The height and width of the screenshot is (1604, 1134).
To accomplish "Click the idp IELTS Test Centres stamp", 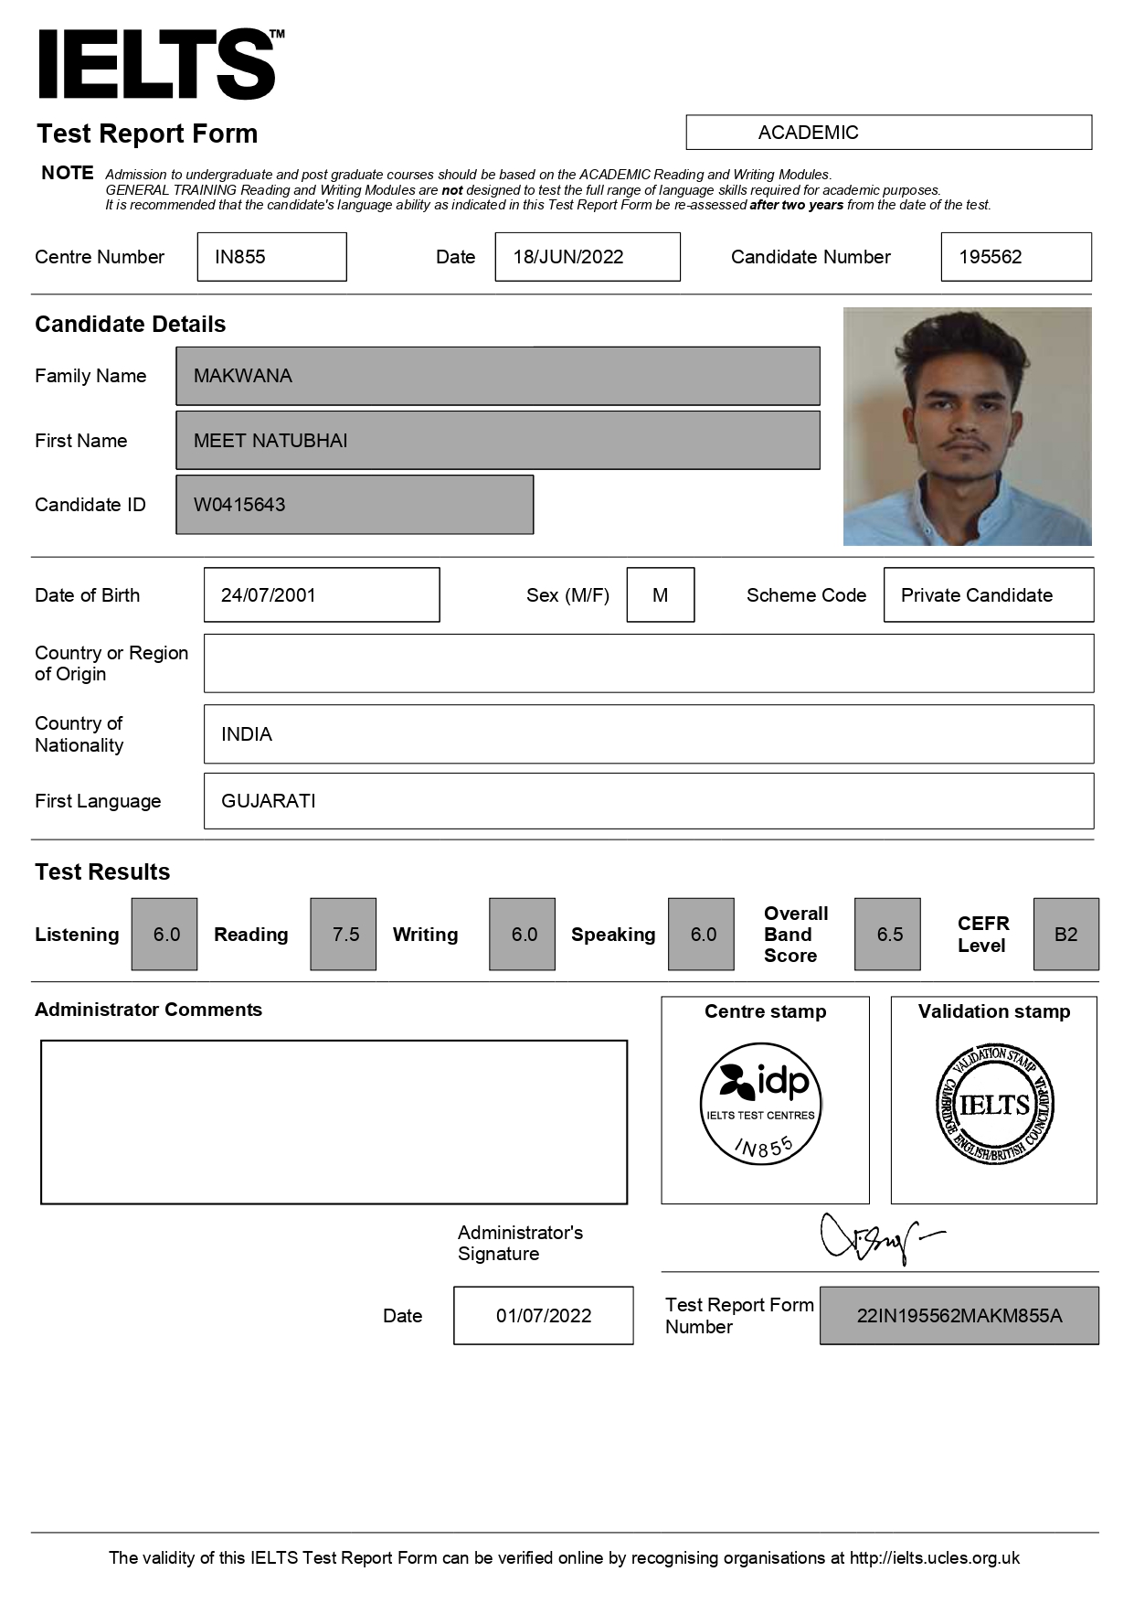I will [760, 1103].
